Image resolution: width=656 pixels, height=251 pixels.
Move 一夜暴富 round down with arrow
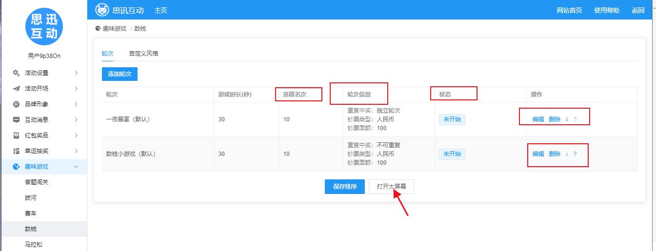point(567,119)
